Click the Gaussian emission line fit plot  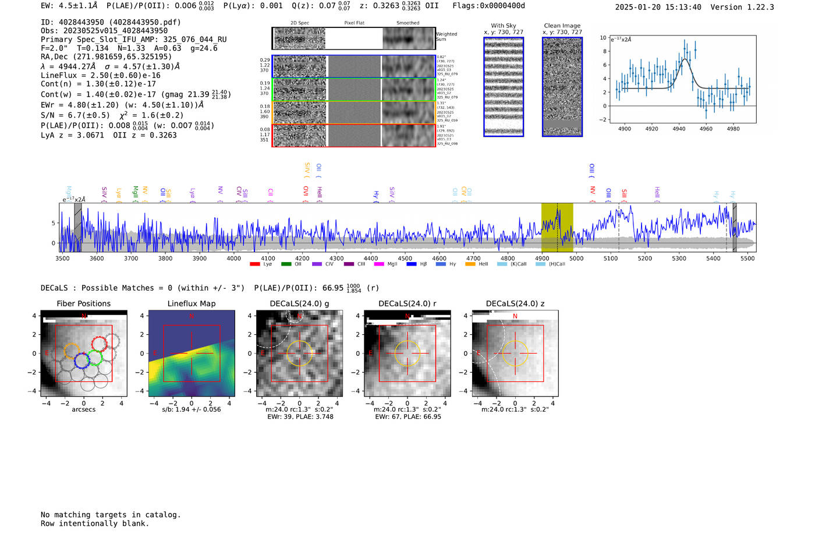click(x=682, y=79)
